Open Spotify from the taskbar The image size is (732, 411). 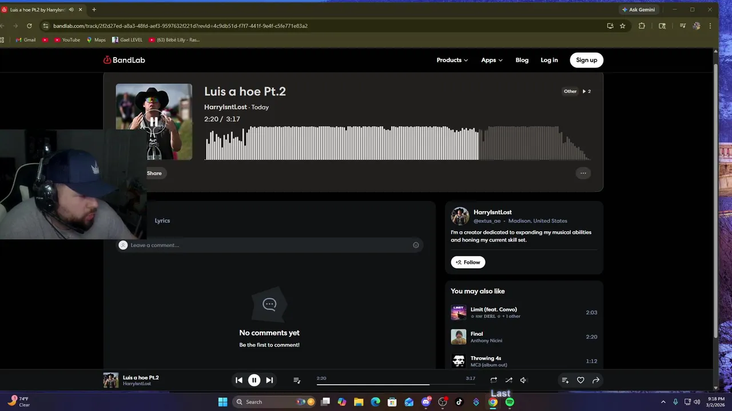click(510, 402)
